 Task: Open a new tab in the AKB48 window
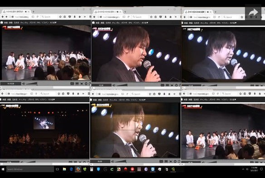[125, 12]
